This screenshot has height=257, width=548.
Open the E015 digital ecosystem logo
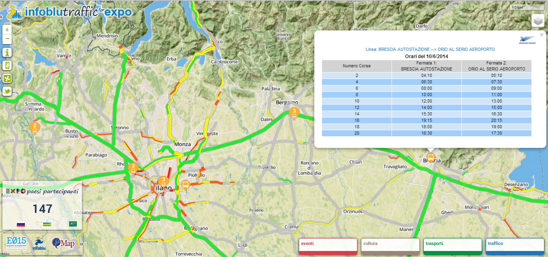point(16,243)
